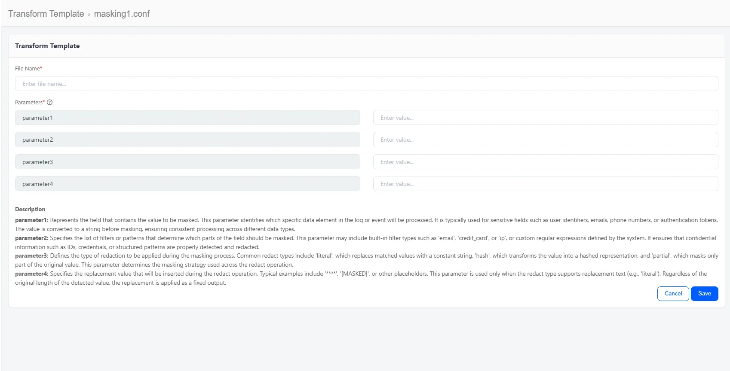The width and height of the screenshot is (730, 371).
Task: Focus the value field for parameter1
Action: tap(546, 118)
